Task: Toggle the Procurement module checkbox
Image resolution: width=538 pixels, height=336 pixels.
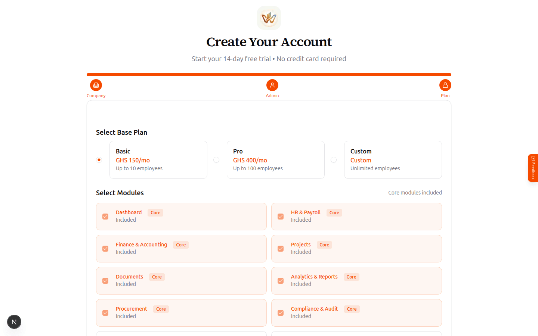Action: click(x=105, y=313)
